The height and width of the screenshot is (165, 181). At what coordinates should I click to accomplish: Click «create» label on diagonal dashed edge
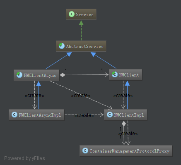pos(81,96)
